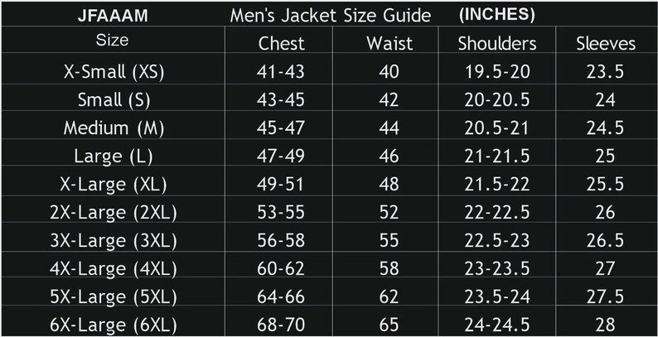Click the Sleeves column header
The image size is (658, 337).
coord(606,44)
